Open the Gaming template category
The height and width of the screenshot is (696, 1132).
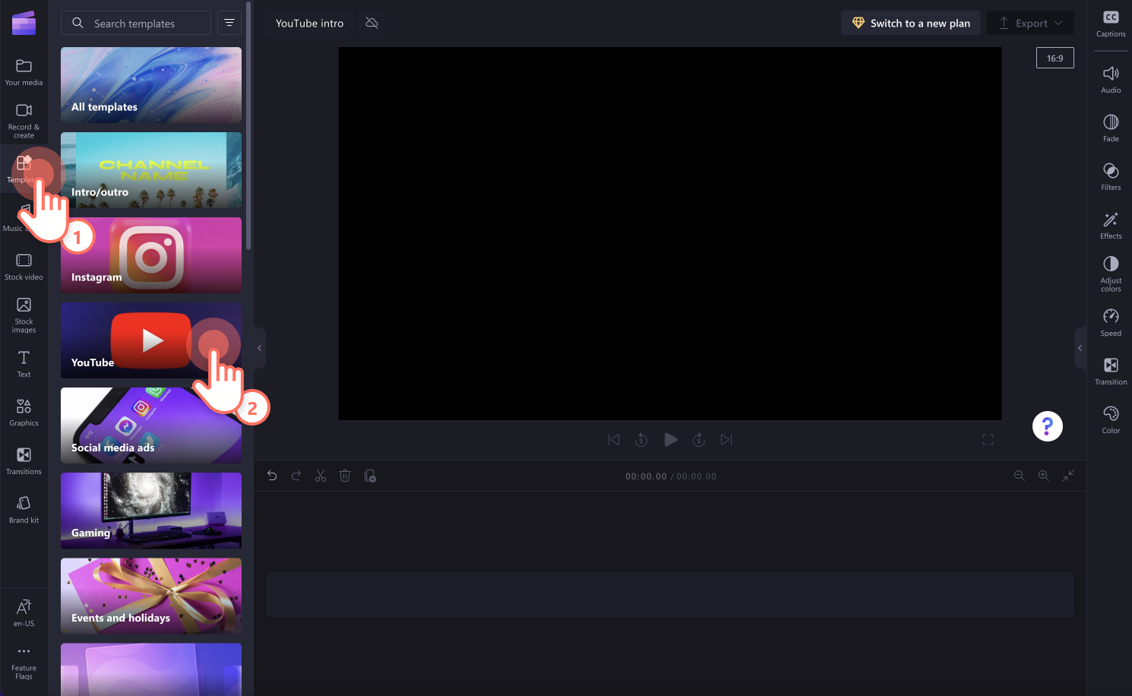click(x=151, y=511)
